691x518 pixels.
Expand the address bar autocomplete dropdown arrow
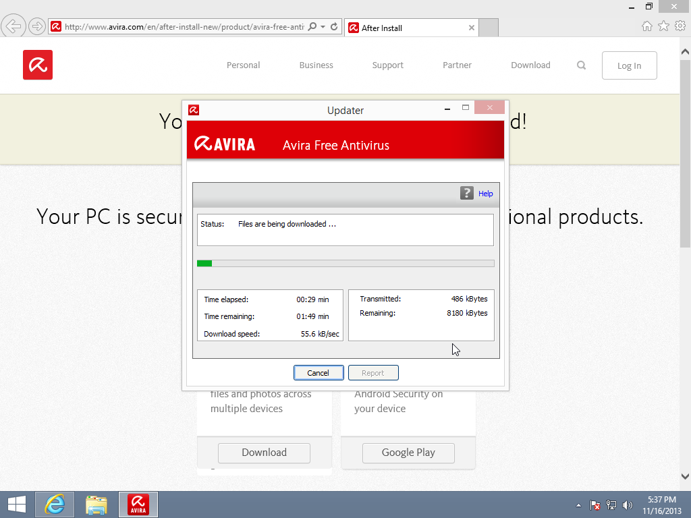(323, 26)
